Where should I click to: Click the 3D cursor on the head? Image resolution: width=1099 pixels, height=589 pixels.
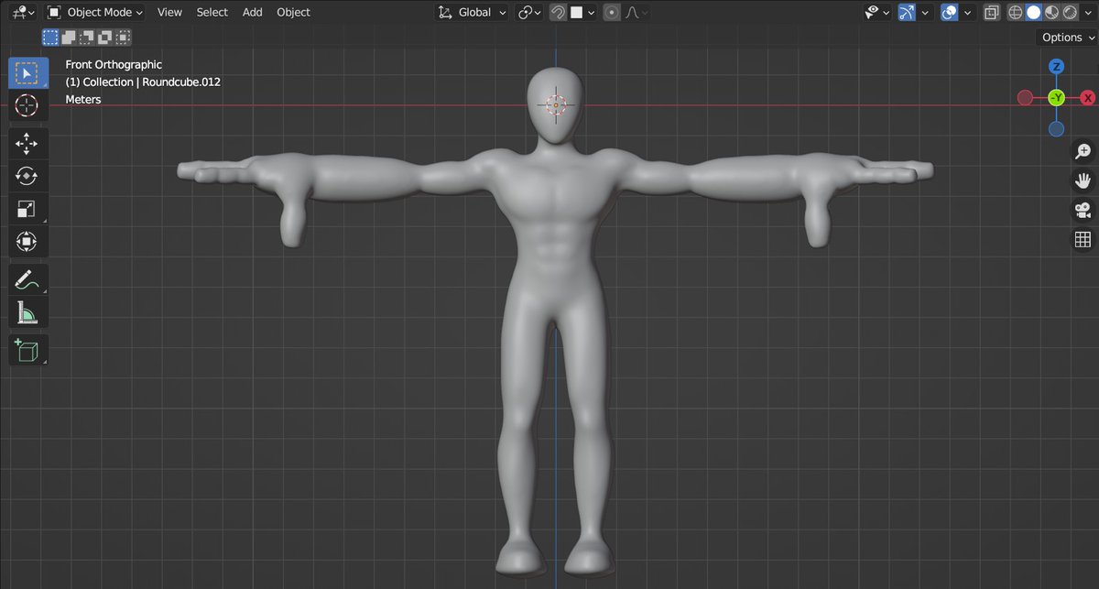pos(556,105)
